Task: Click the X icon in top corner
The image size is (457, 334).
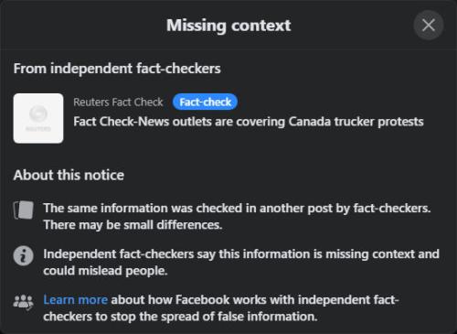Action: [x=428, y=26]
